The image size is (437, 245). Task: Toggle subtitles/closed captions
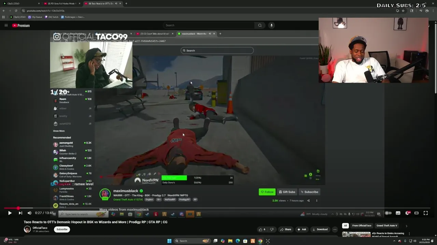398,213
